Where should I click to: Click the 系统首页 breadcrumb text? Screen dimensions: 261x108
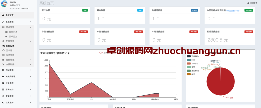254,3
